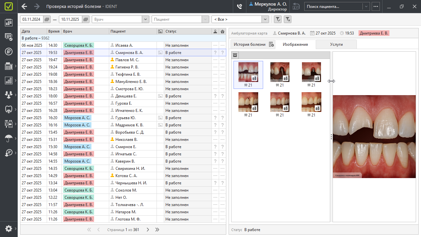421x237 pixels.
Task: Open the schedule calendar icon in sidebar
Action: (x=9, y=22)
